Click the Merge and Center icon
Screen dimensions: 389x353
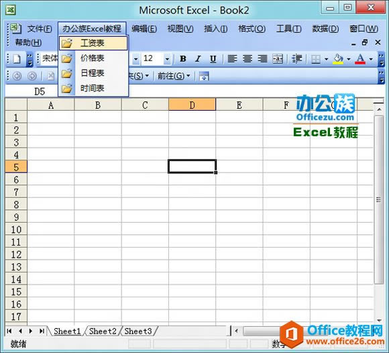pos(278,59)
